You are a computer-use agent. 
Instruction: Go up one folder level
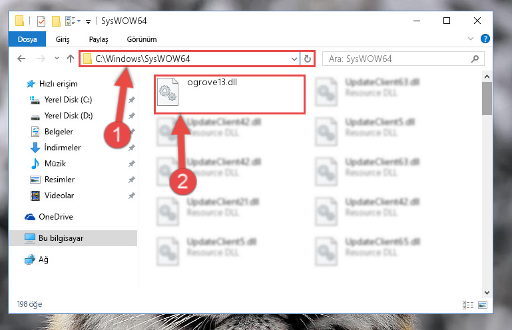pyautogui.click(x=71, y=59)
